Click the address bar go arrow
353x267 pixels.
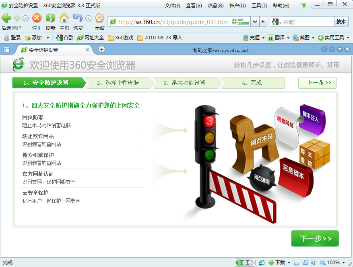point(263,22)
